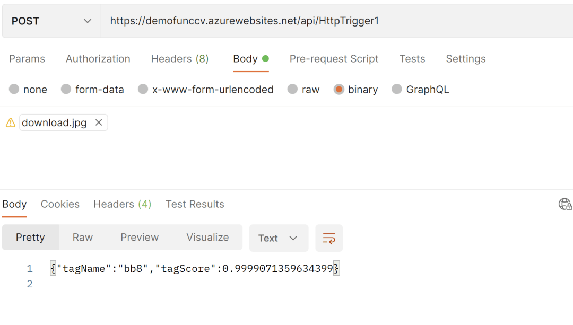This screenshot has width=573, height=325.
Task: Open the Test Results tab
Action: coord(195,204)
